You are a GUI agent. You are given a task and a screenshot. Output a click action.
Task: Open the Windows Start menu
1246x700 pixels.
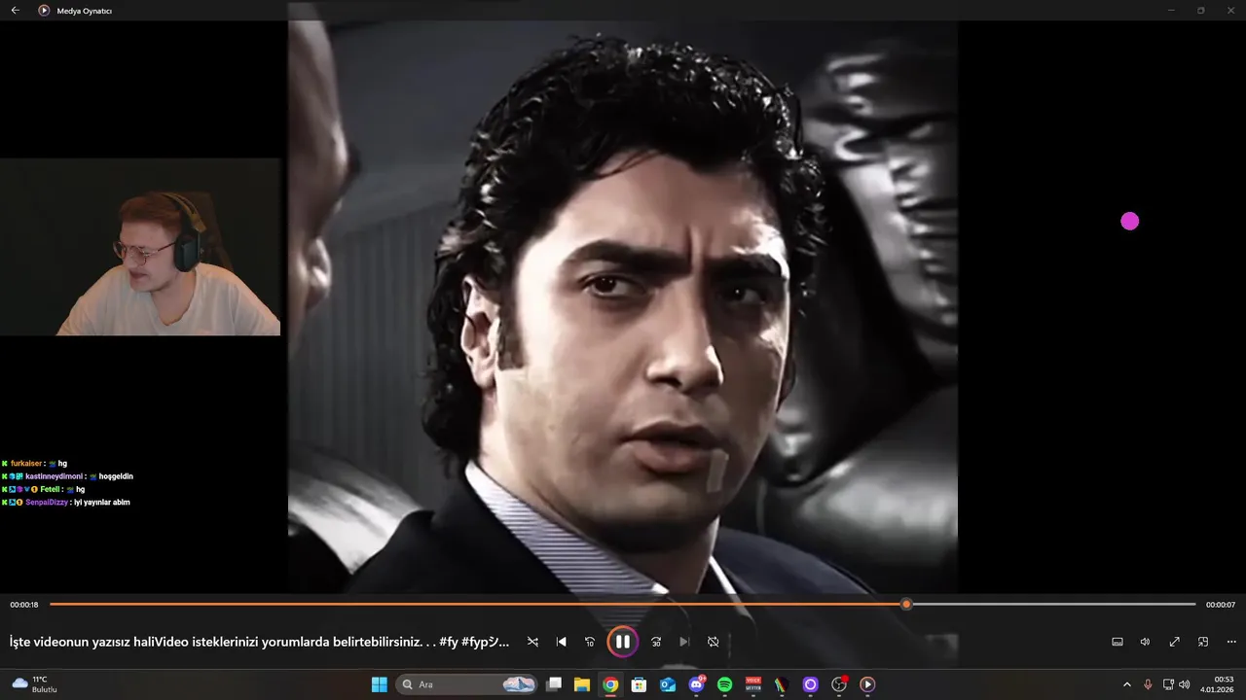point(379,684)
